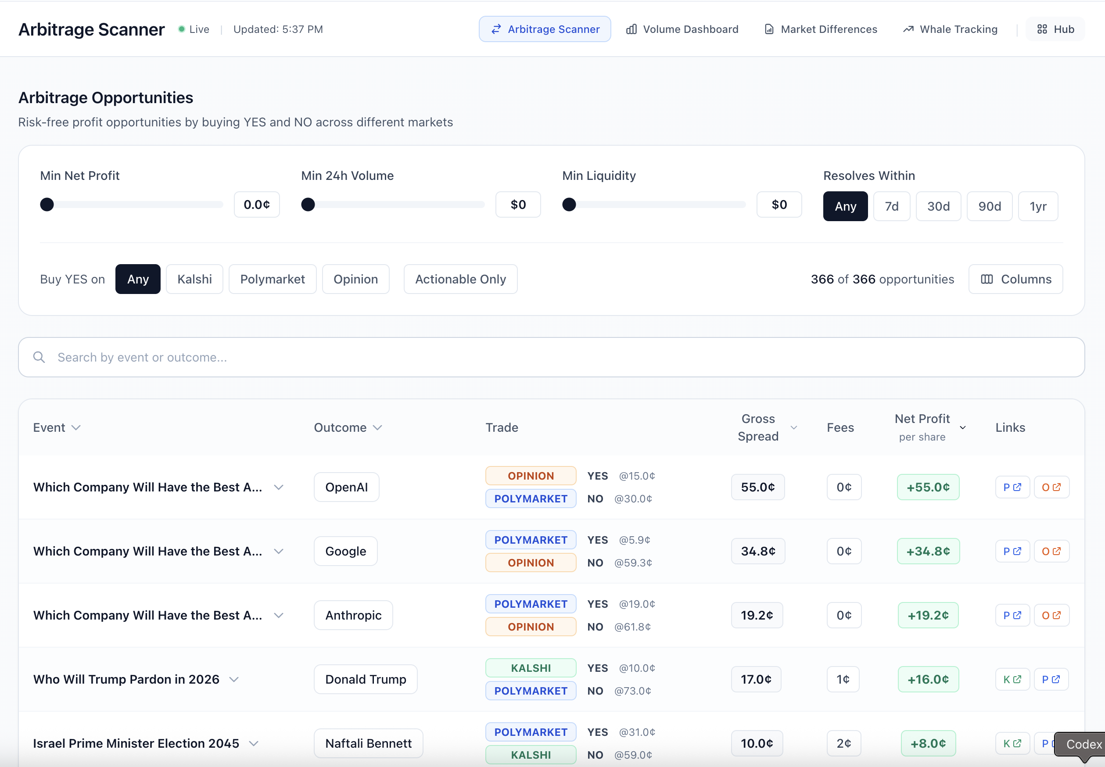The height and width of the screenshot is (767, 1105).
Task: Open the Polymarket link for the OpenAI row
Action: pos(1012,487)
